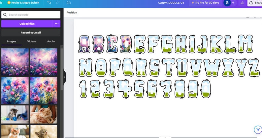262x138 pixels.
Task: Select the blue and pink watercolor flowers thumbnail
Action: [x=15, y=90]
